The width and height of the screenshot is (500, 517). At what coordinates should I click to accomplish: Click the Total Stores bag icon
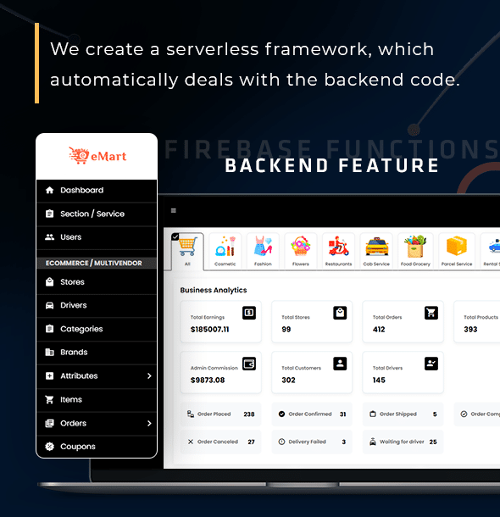340,313
